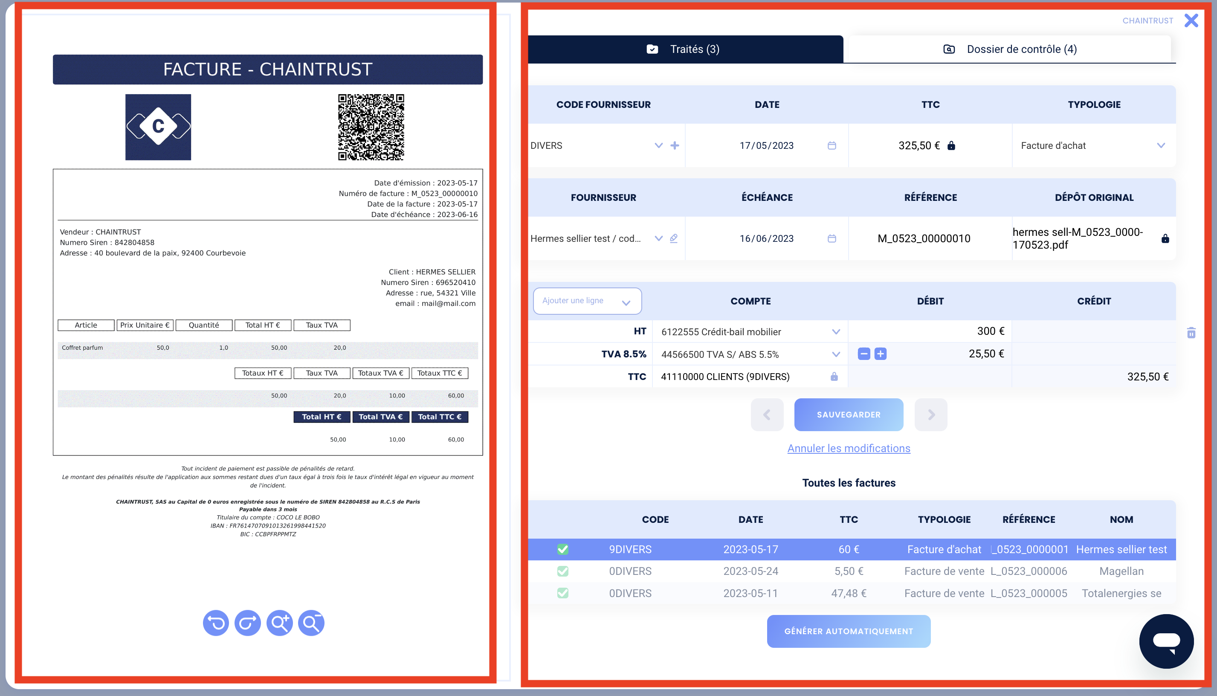This screenshot has height=696, width=1217.
Task: Go to the next invoice with the right arrow
Action: point(931,415)
